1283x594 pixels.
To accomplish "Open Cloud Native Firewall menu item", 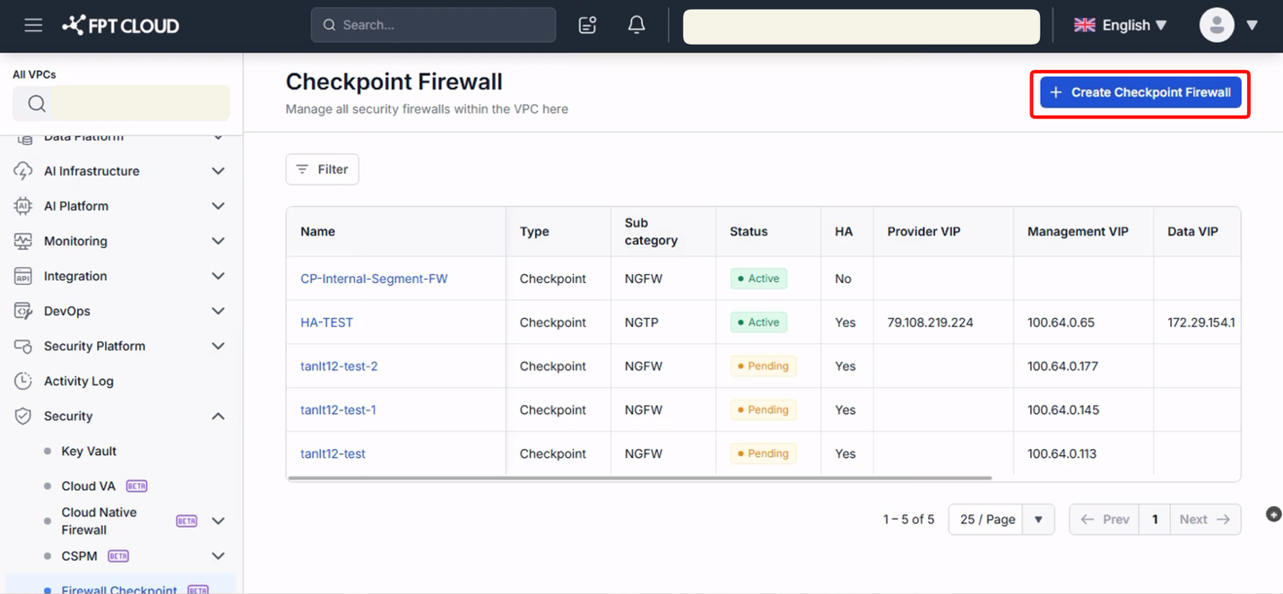I will (x=99, y=521).
